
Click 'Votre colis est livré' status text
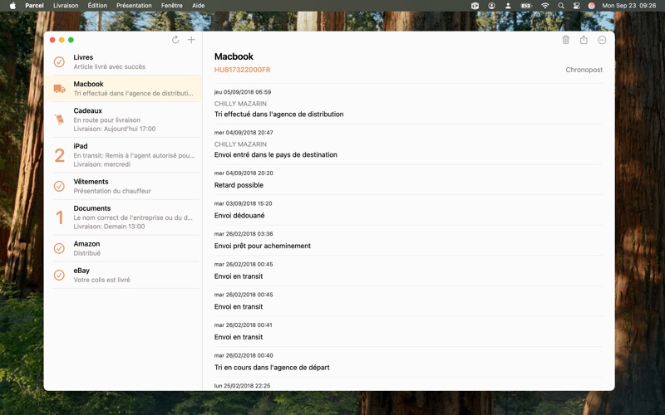click(x=101, y=280)
